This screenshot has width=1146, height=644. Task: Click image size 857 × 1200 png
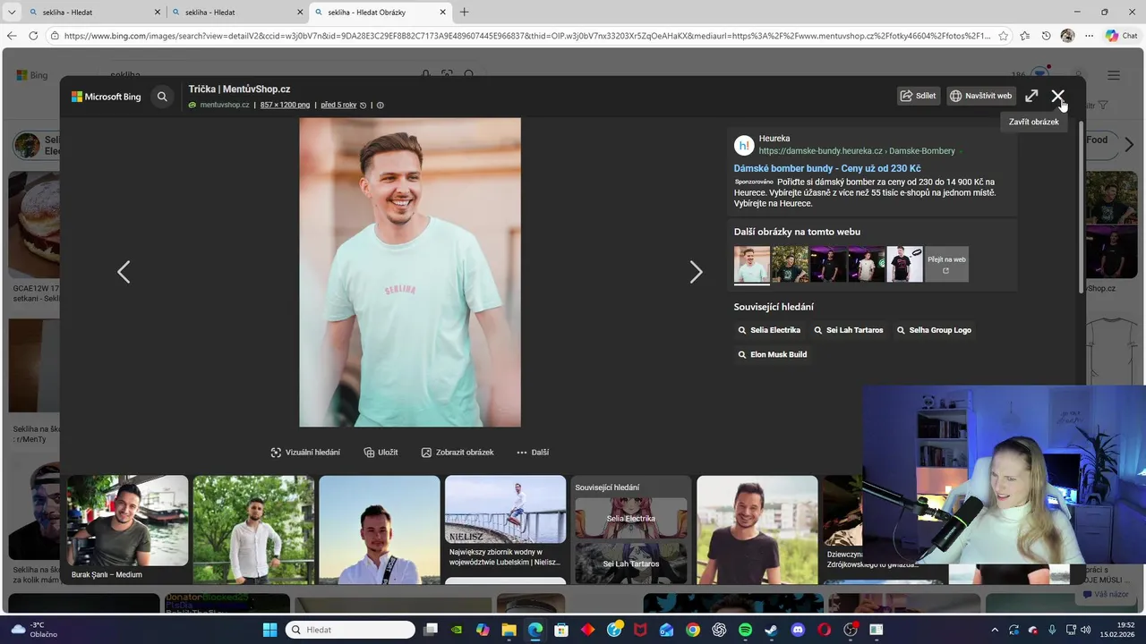click(285, 105)
